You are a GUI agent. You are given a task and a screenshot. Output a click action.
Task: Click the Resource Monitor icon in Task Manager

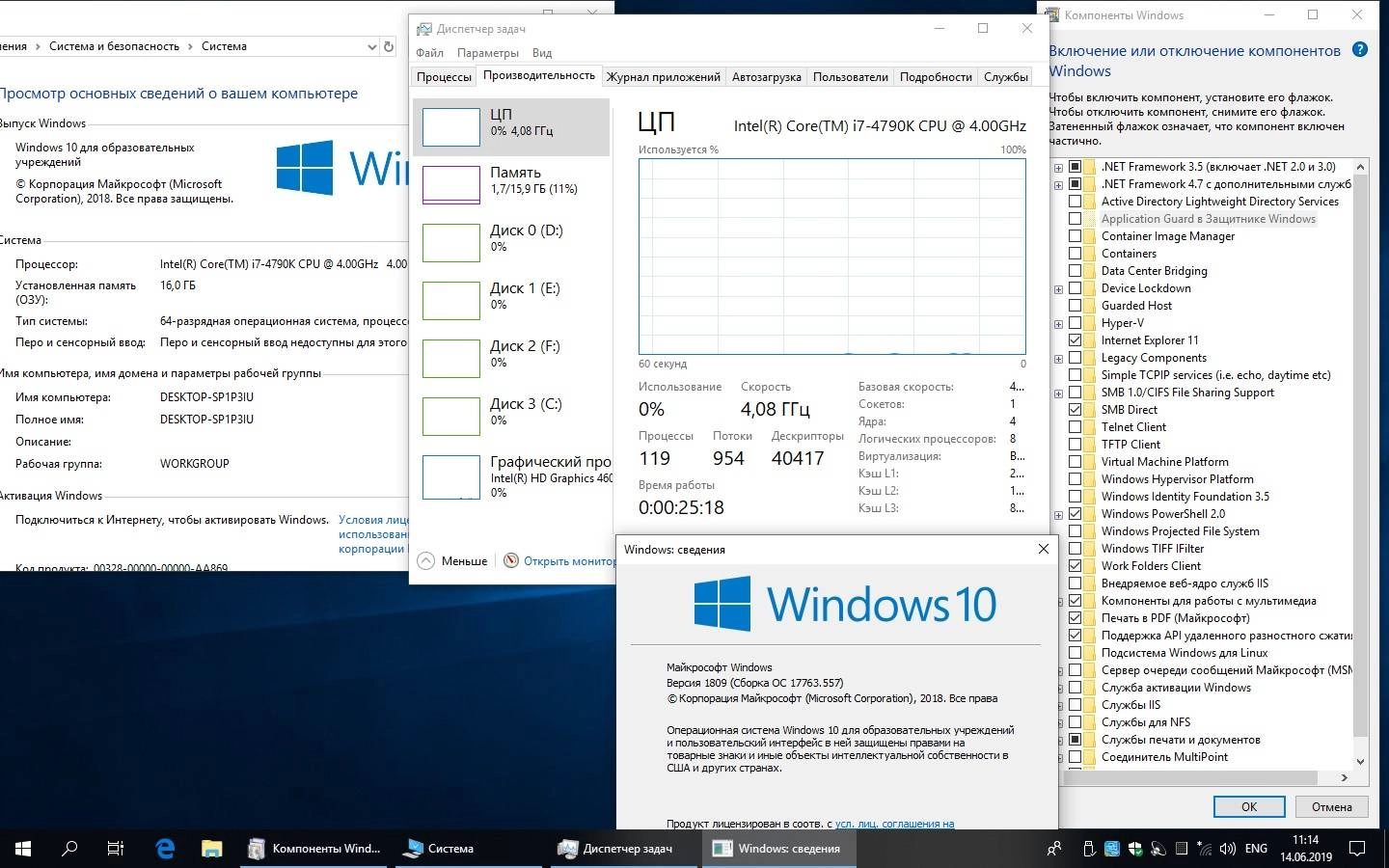(x=511, y=560)
